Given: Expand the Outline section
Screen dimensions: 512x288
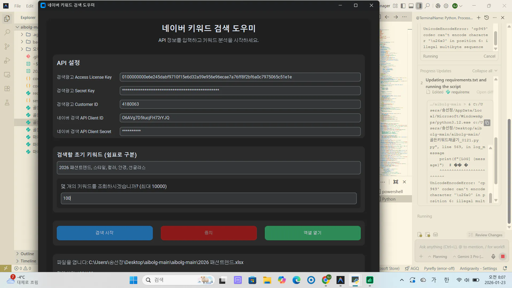Looking at the screenshot, I should tap(27, 254).
